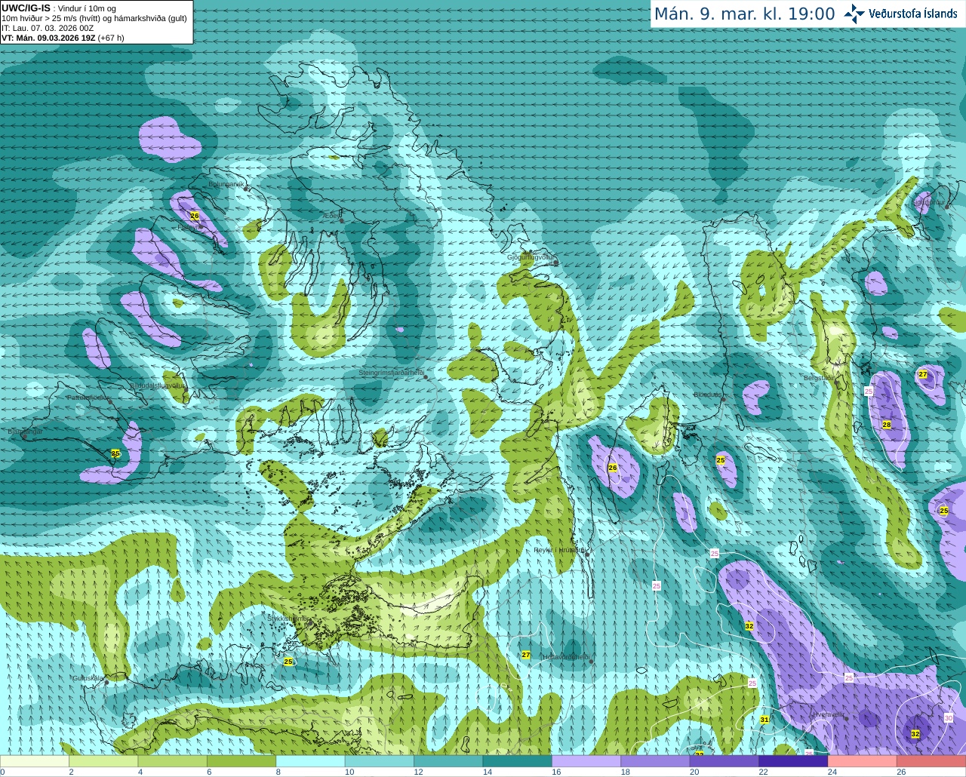Pick the 22–24 dark indigo legend swatch
This screenshot has width=966, height=777.
tap(793, 761)
